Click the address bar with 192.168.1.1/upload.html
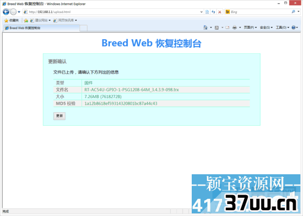The width and height of the screenshot is (303, 216). tap(113, 12)
